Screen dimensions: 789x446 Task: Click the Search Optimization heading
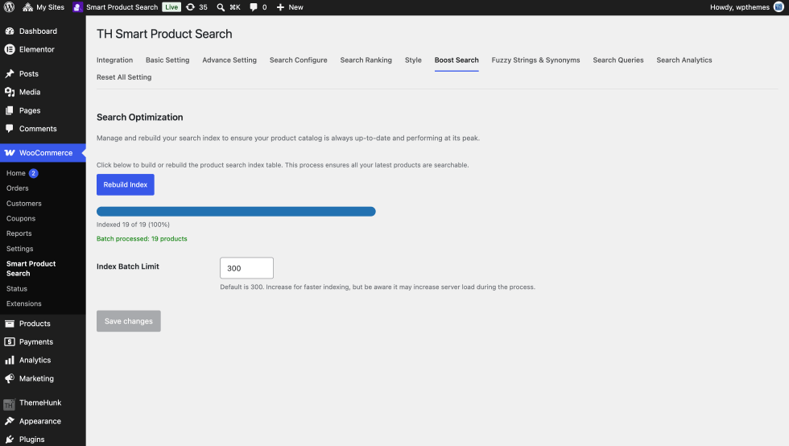pyautogui.click(x=140, y=117)
